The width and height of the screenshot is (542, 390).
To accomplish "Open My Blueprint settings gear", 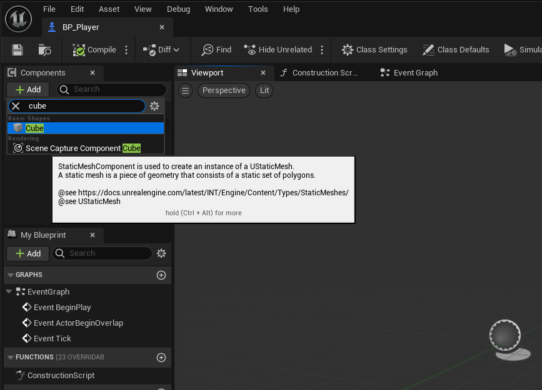I will tap(161, 253).
